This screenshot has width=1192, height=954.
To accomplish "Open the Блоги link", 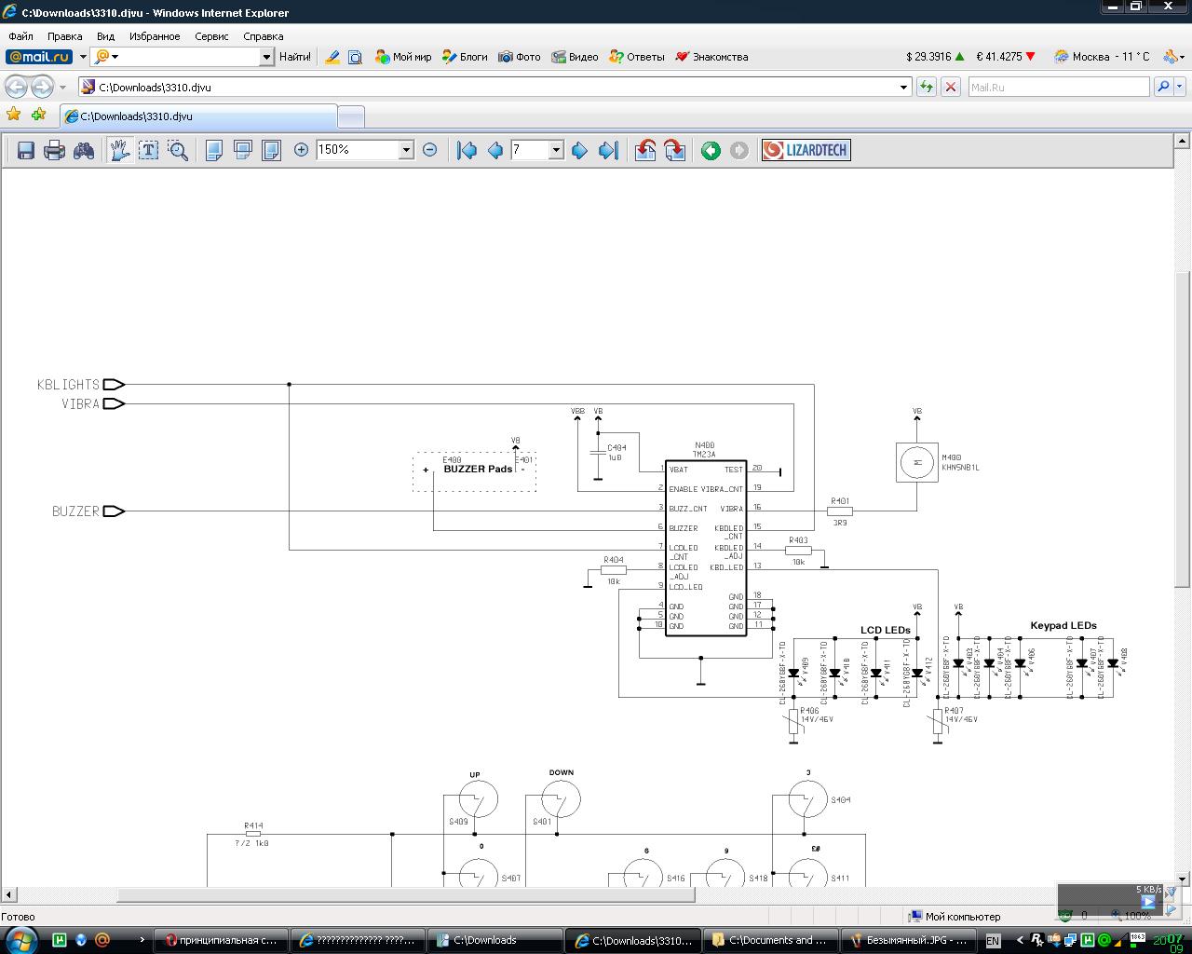I will (x=465, y=57).
